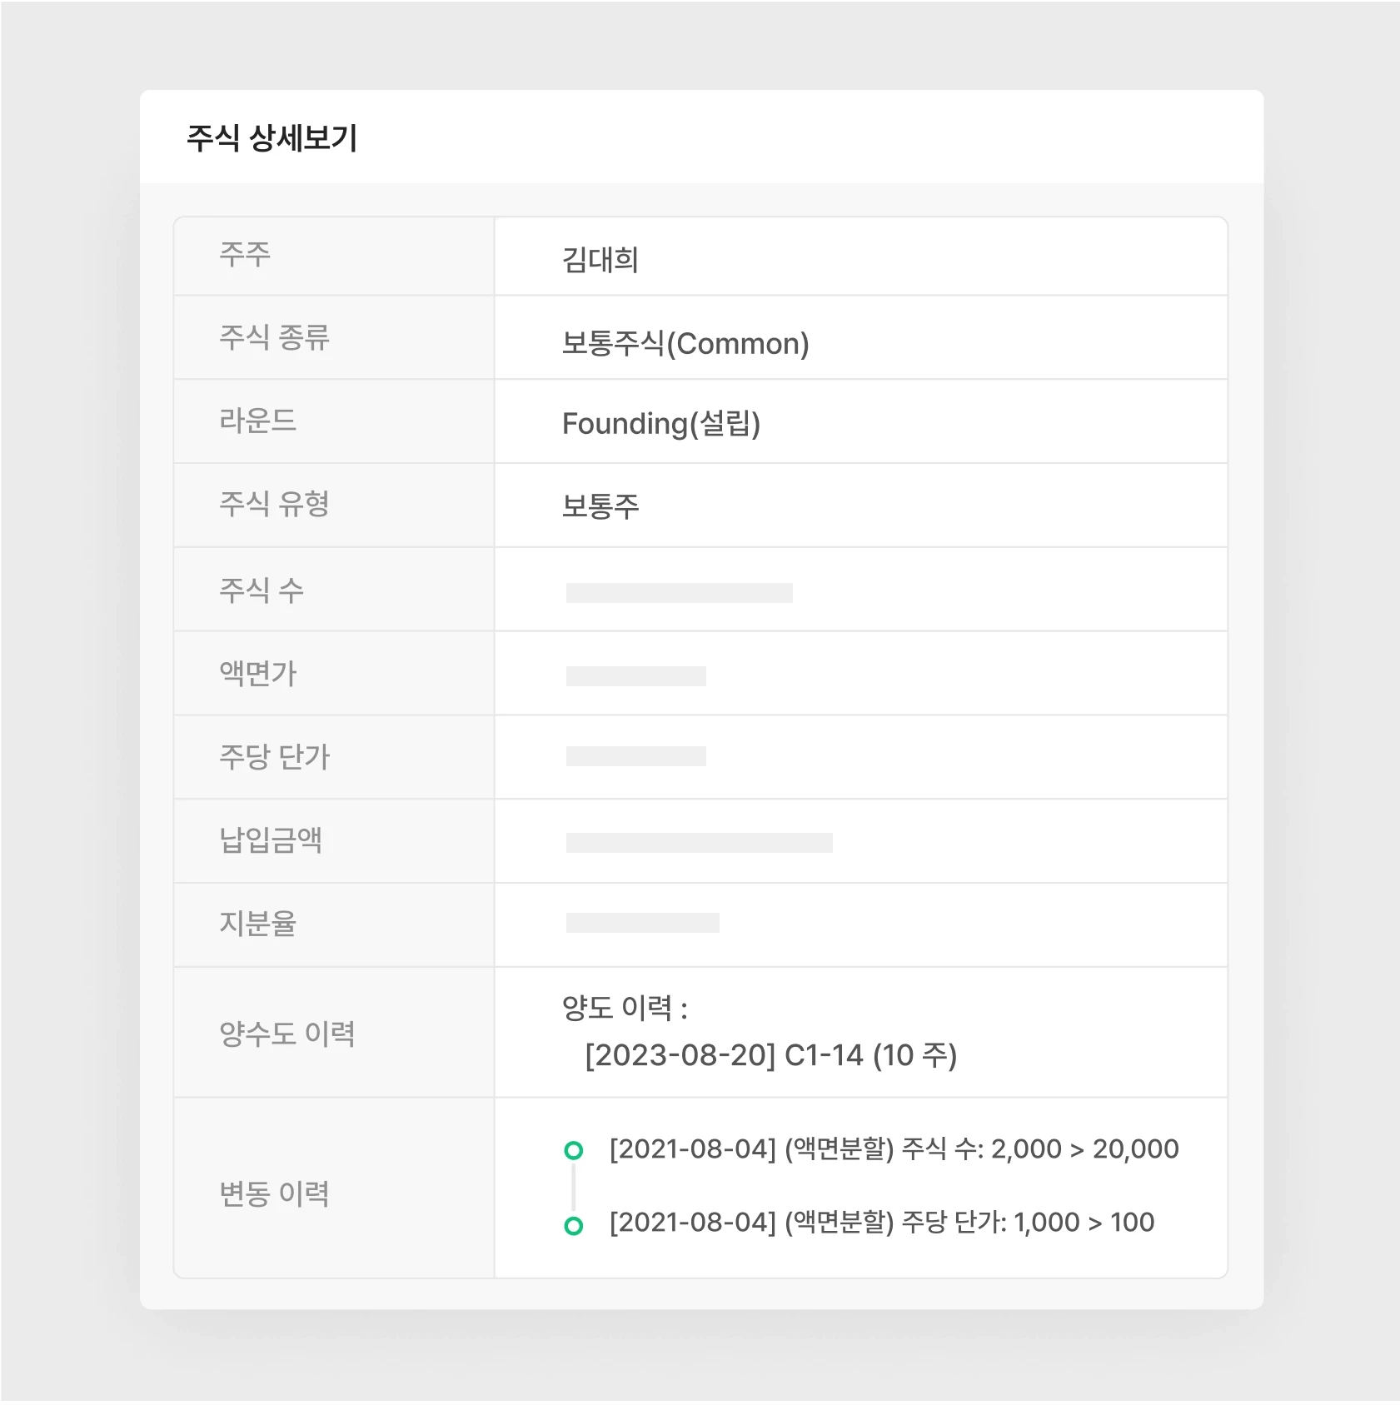This screenshot has height=1415, width=1400.
Task: Select the hidden 주당 단가 value area
Action: (x=637, y=756)
